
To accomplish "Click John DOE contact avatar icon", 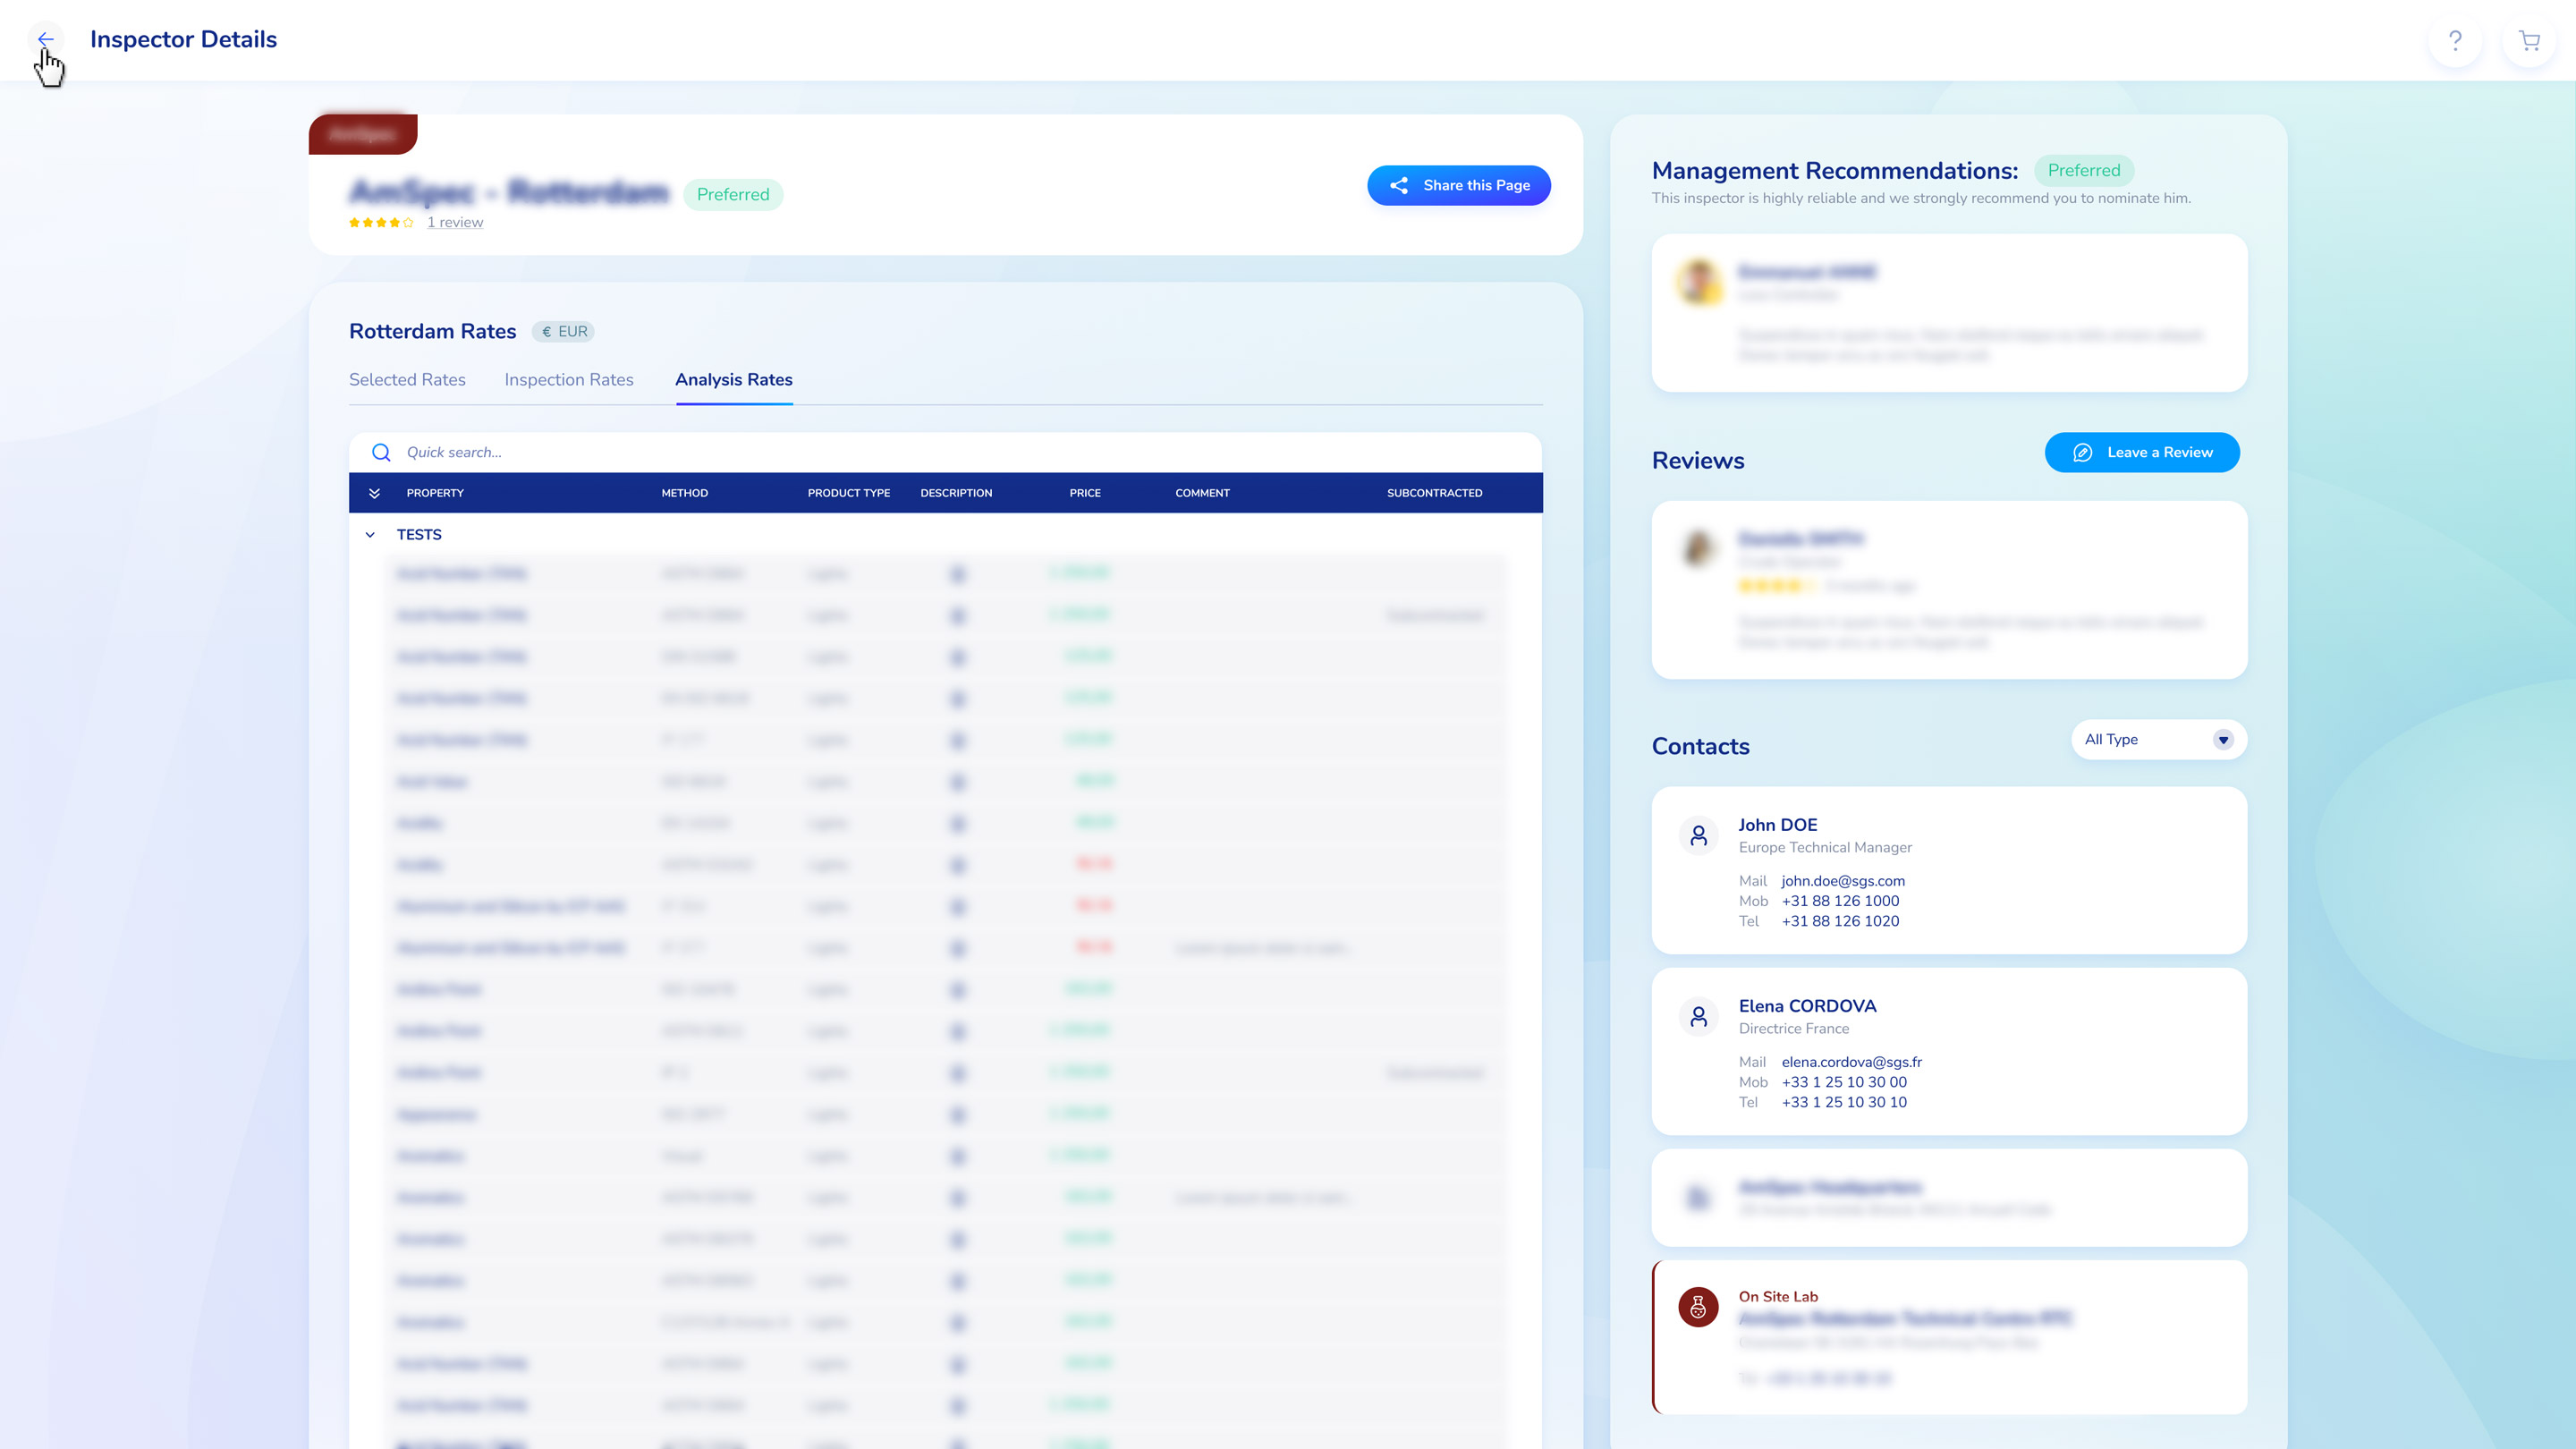I will point(1698,835).
